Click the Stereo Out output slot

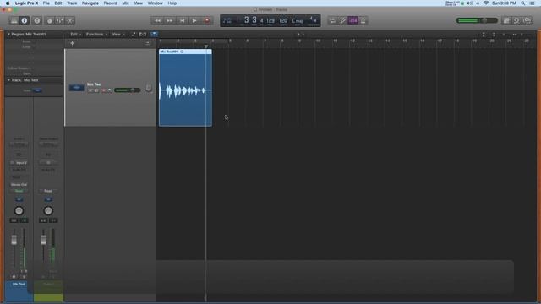pos(19,185)
